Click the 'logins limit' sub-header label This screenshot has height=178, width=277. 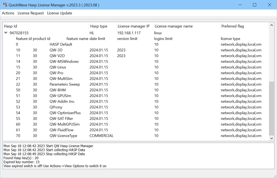pos(163,39)
